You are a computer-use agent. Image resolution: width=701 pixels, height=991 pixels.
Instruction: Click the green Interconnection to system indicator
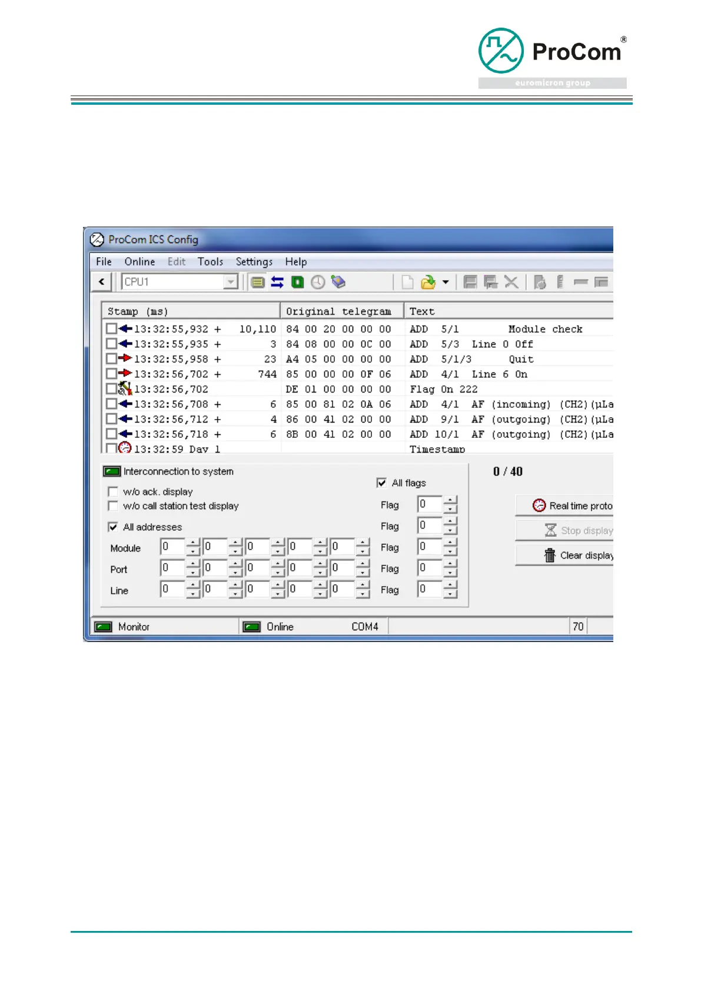click(112, 471)
